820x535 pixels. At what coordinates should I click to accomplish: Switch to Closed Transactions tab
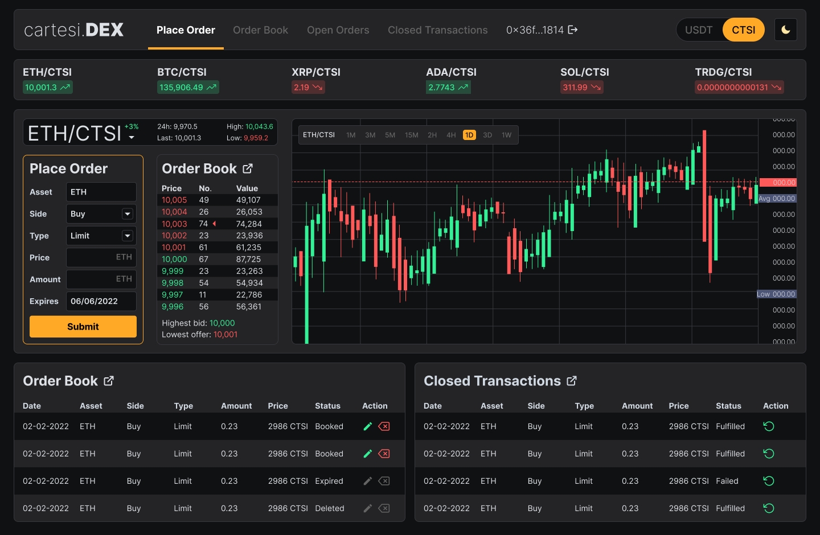[x=437, y=30]
